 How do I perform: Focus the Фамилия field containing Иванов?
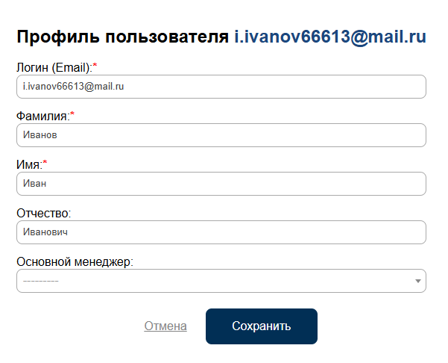pyautogui.click(x=221, y=135)
